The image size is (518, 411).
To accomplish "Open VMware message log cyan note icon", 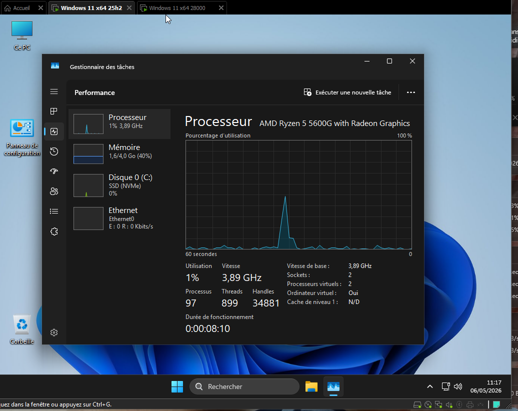I will pos(496,404).
